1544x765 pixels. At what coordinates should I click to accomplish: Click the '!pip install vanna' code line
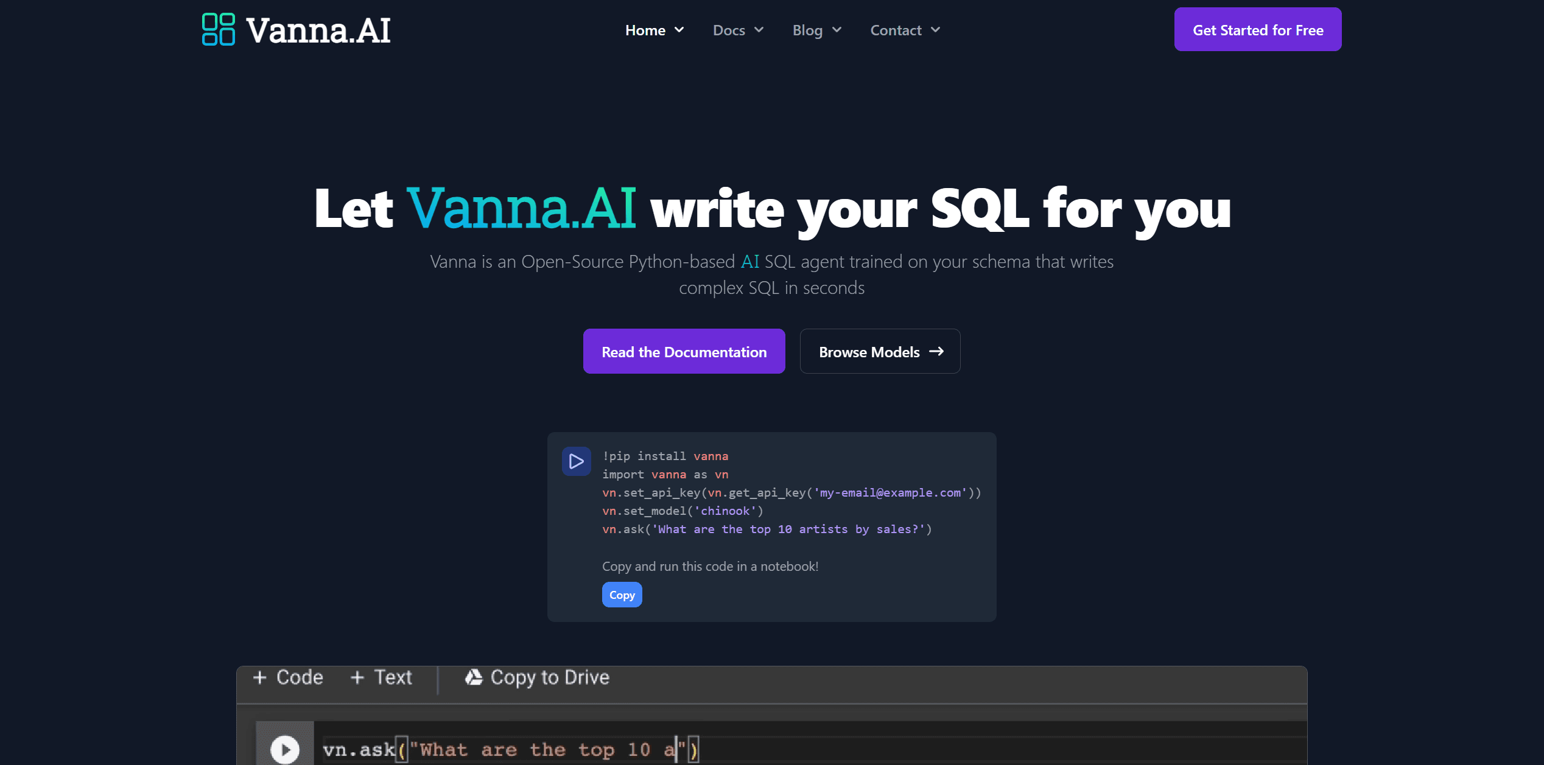coord(665,456)
